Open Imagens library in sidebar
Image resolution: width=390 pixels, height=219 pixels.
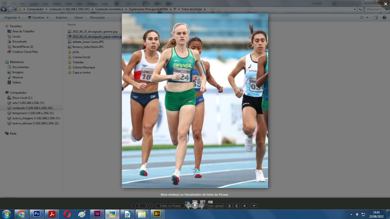coord(18,72)
